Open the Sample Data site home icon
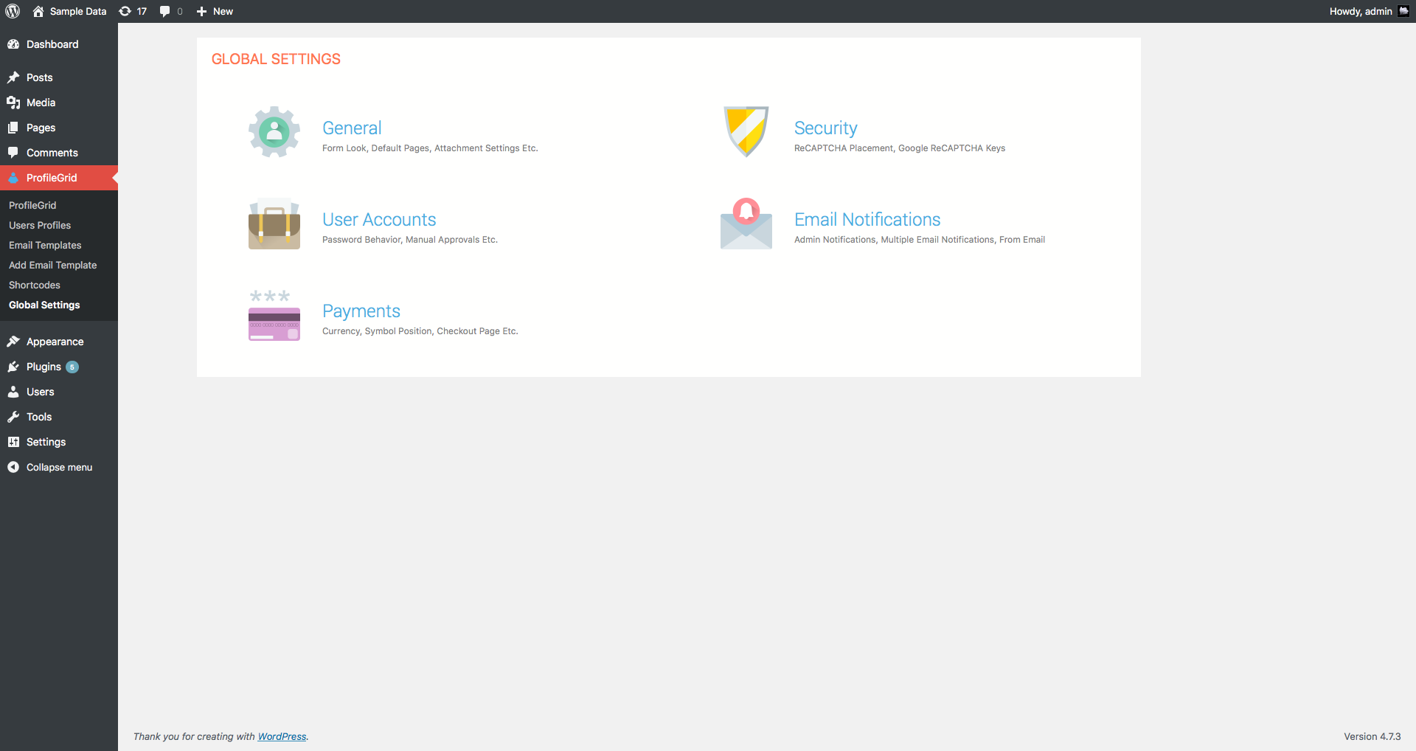This screenshot has height=751, width=1416. tap(38, 11)
